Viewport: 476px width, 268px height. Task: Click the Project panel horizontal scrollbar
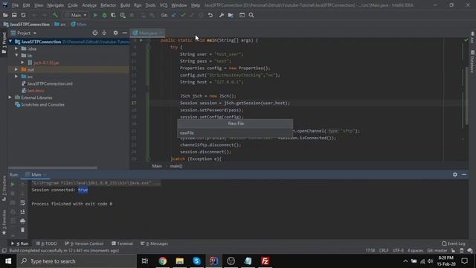[53, 167]
